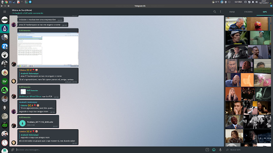Image resolution: width=273 pixels, height=153 pixels.
Task: Open the Telegram launcher in the top panel
Action: (x=30, y=2)
